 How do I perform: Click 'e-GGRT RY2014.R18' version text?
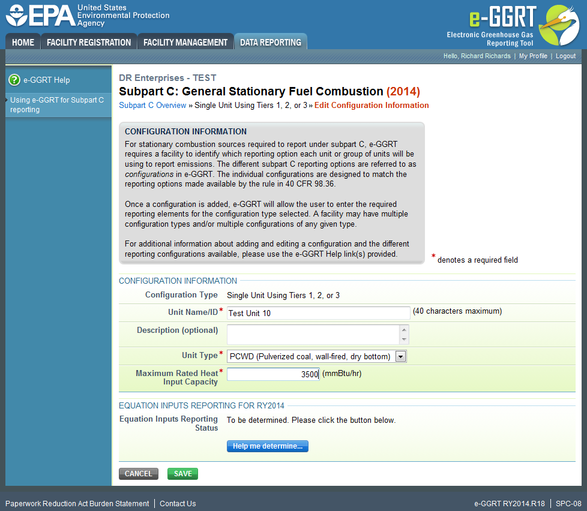[x=510, y=504]
